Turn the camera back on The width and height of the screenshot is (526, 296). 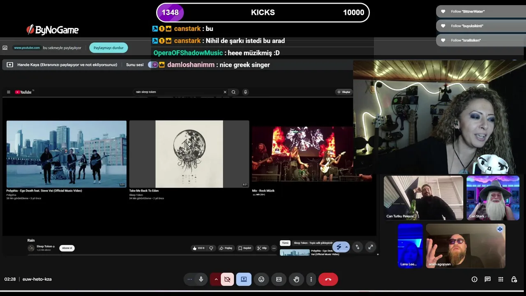coord(227,279)
